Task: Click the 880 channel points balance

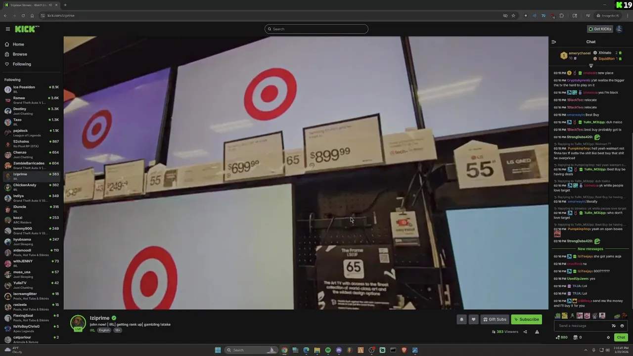Action: pyautogui.click(x=561, y=338)
